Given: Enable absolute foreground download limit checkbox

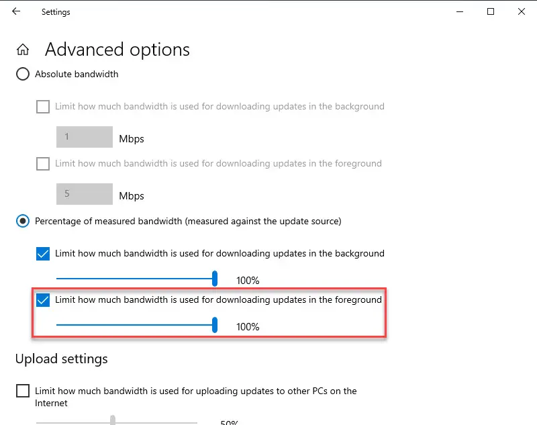Looking at the screenshot, I should 43,164.
